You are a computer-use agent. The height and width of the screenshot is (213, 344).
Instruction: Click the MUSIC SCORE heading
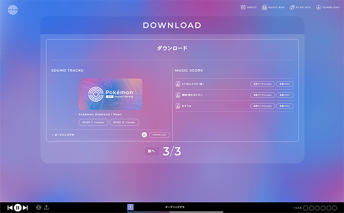coord(189,70)
